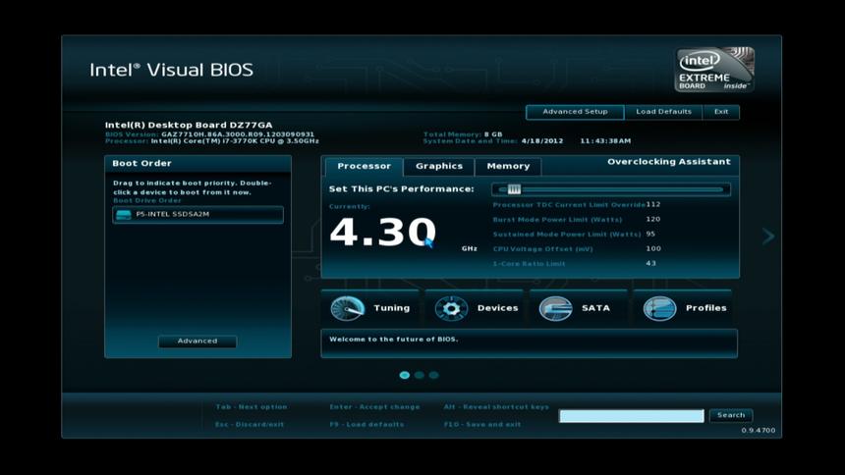The width and height of the screenshot is (845, 475).
Task: Select the second page indicator dot
Action: [420, 375]
